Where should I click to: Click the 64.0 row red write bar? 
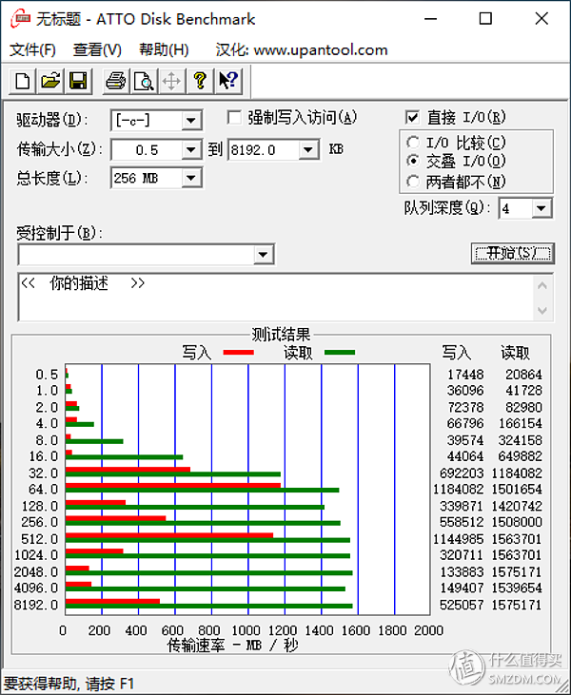(x=173, y=485)
